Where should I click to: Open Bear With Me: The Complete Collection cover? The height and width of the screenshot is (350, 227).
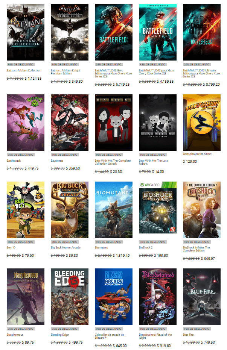pyautogui.click(x=114, y=123)
